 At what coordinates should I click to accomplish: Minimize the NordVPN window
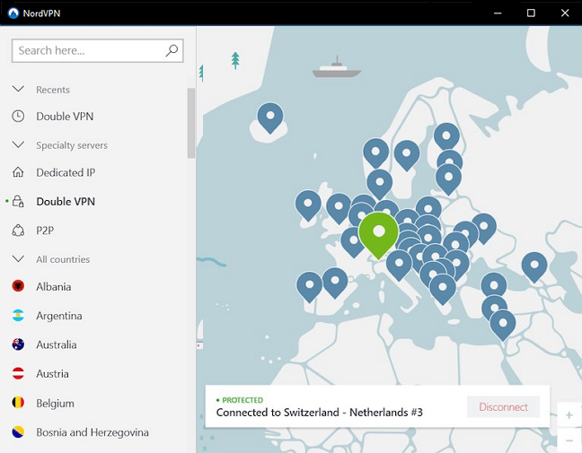(498, 13)
